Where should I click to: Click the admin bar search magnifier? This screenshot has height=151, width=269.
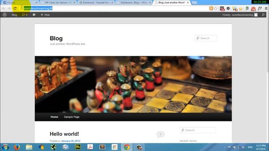[263, 15]
